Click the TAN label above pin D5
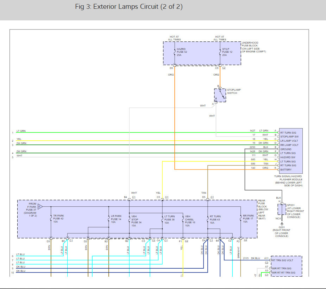326x289 pixels. 204,193
